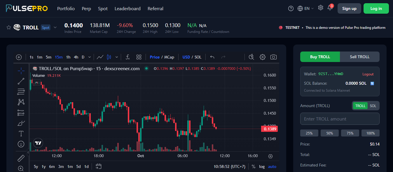Open the TROLL market selector chevron
The image size is (393, 172).
coord(55,27)
